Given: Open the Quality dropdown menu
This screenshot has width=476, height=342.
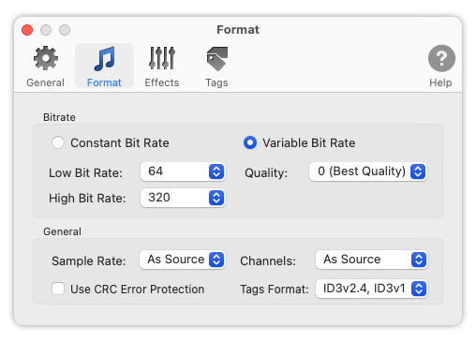Looking at the screenshot, I should click(x=368, y=171).
